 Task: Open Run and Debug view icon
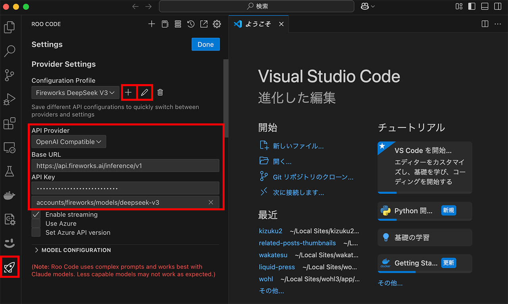pyautogui.click(x=10, y=99)
